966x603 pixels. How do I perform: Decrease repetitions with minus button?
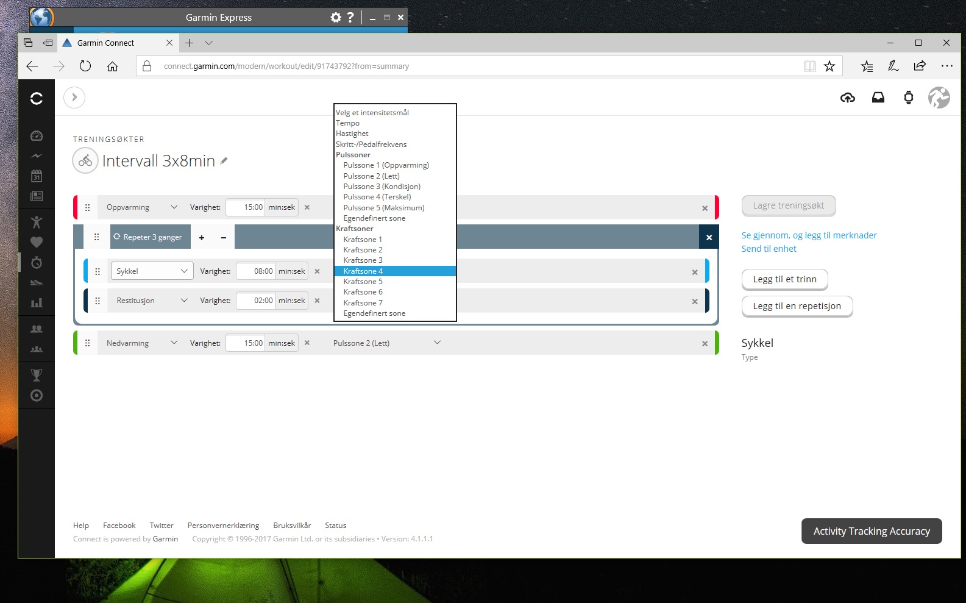pos(224,237)
